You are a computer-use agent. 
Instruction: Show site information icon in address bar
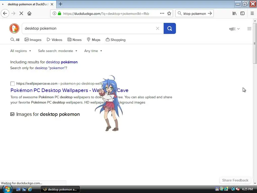click(x=54, y=14)
